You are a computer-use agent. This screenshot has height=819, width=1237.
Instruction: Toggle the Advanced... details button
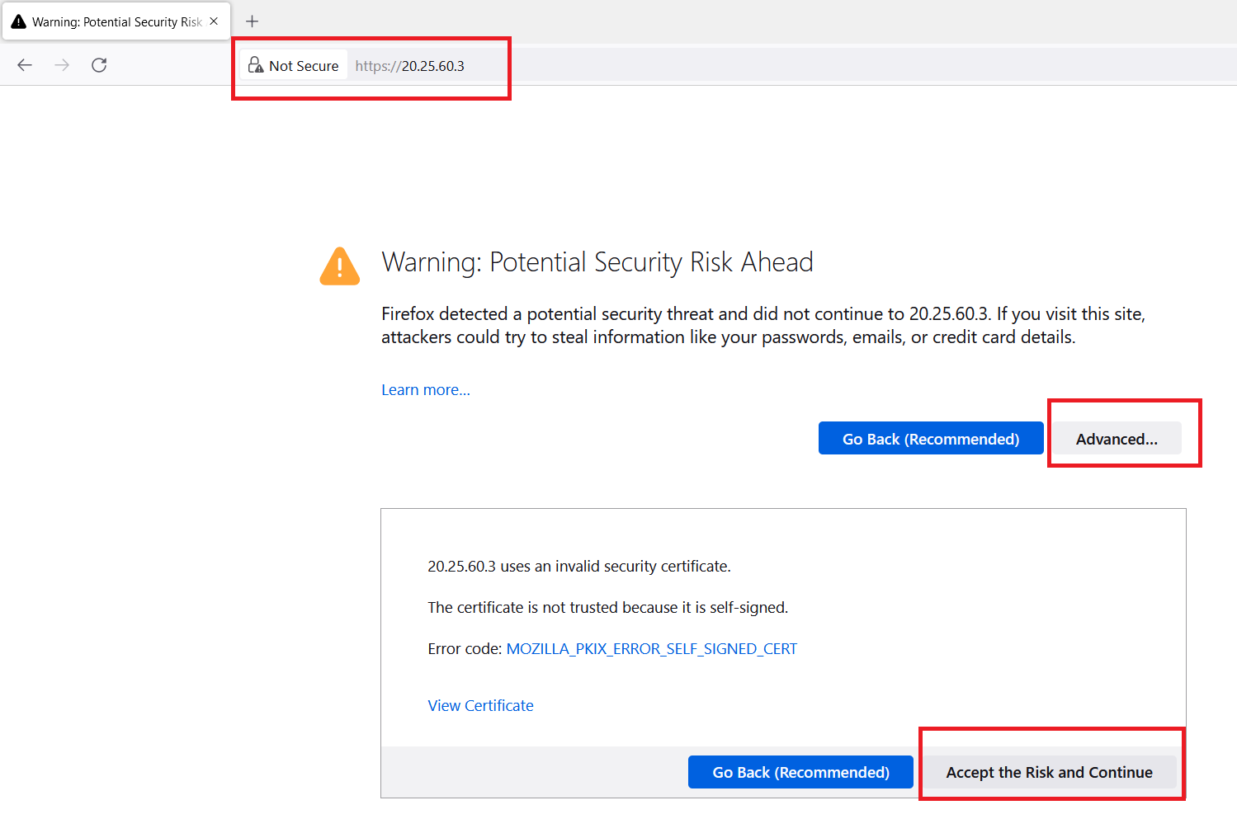pos(1116,439)
